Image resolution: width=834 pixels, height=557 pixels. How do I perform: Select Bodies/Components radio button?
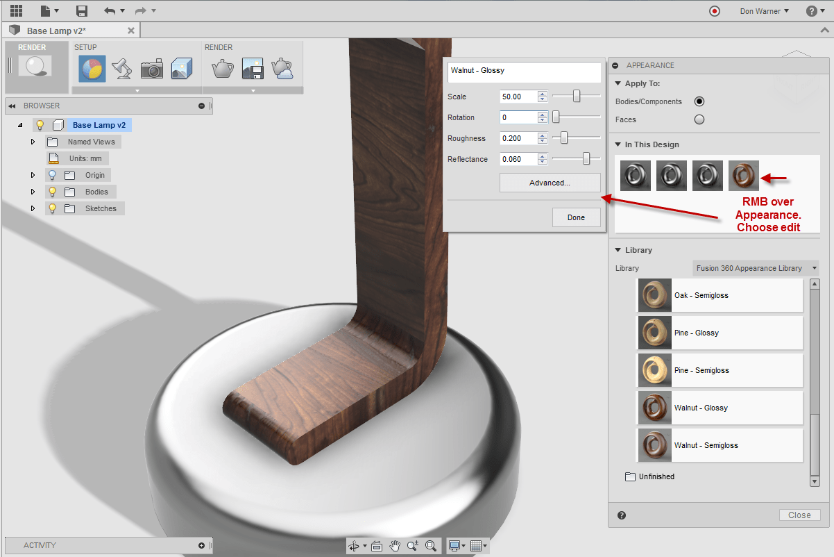click(x=699, y=101)
